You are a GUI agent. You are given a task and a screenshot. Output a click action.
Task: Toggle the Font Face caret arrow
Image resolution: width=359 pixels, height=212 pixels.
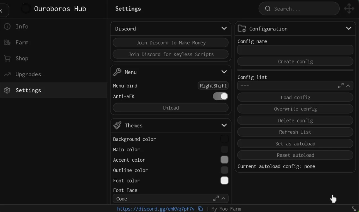223,199
